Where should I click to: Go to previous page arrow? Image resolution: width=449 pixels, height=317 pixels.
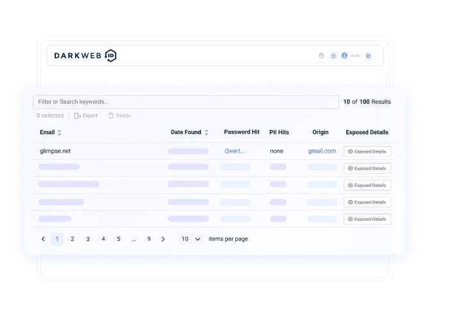[43, 239]
